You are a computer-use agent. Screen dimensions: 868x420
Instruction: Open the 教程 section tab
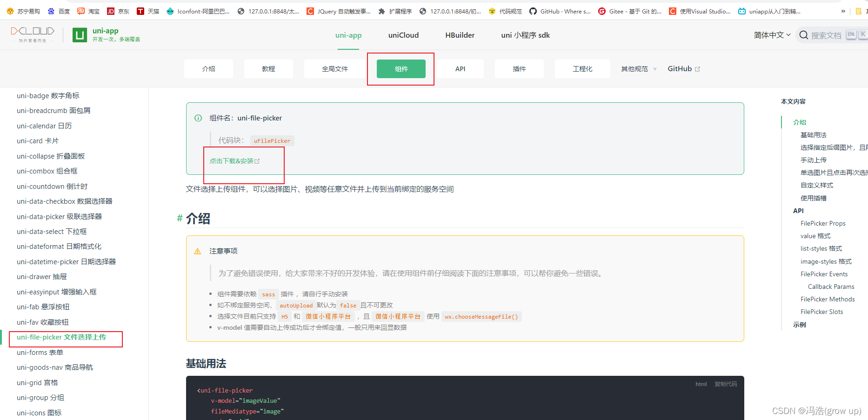pyautogui.click(x=268, y=69)
